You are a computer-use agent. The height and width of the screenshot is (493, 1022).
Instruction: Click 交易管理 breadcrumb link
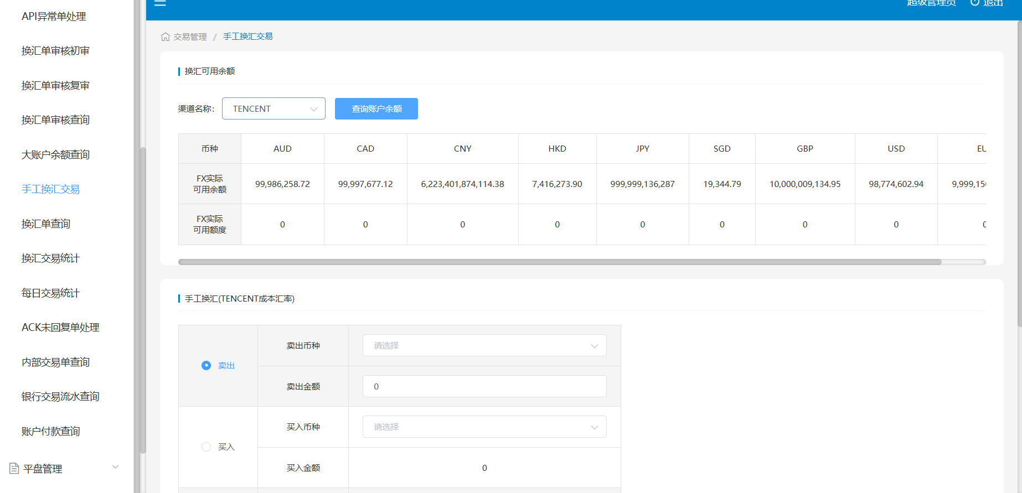click(x=190, y=37)
